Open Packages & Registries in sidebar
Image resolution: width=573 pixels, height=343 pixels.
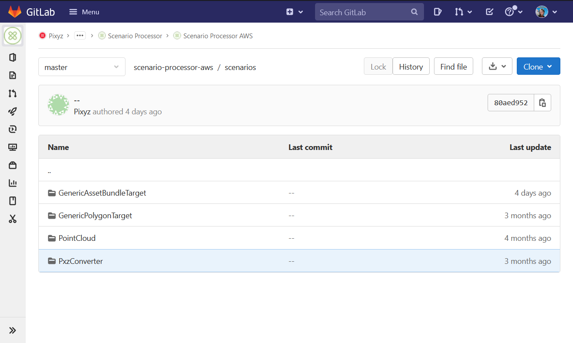[13, 165]
